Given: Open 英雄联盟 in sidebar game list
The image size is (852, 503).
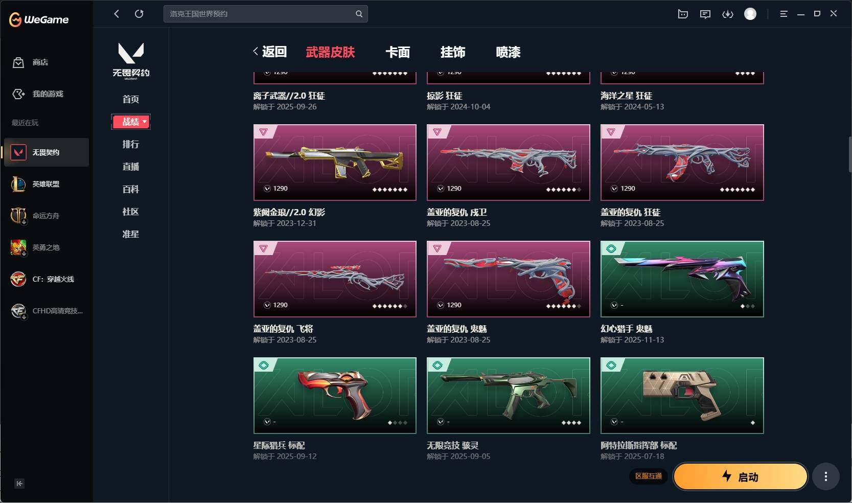Looking at the screenshot, I should click(46, 184).
